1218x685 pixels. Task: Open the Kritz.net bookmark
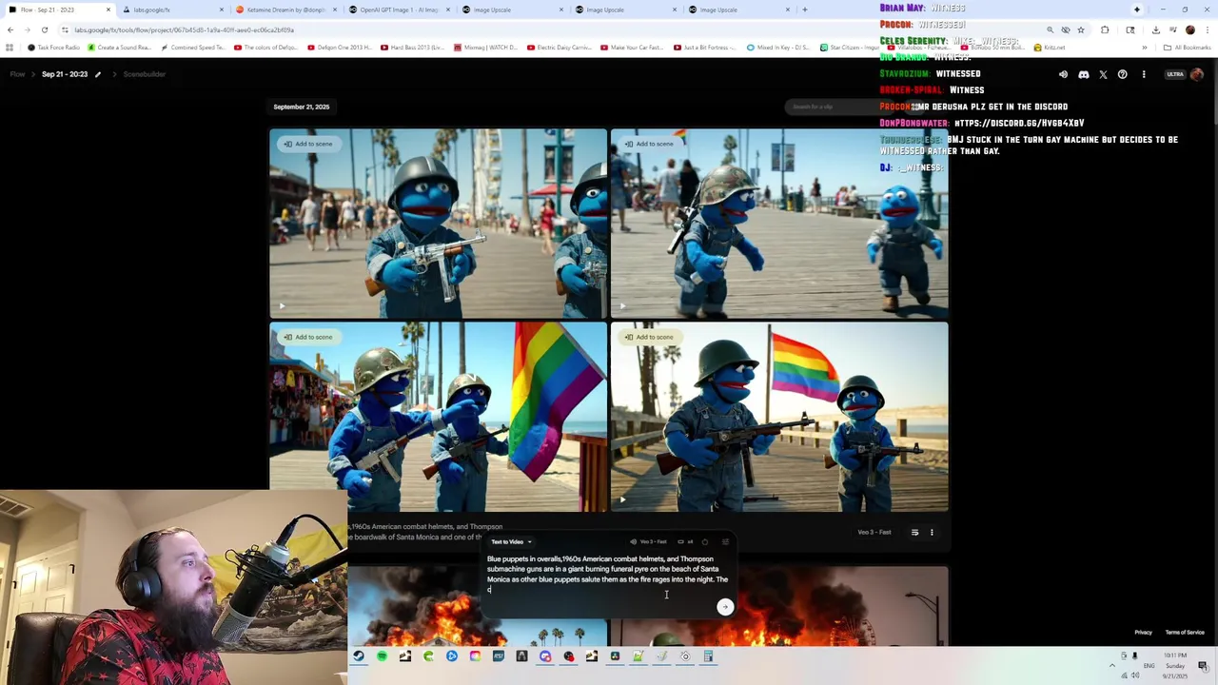point(1051,48)
